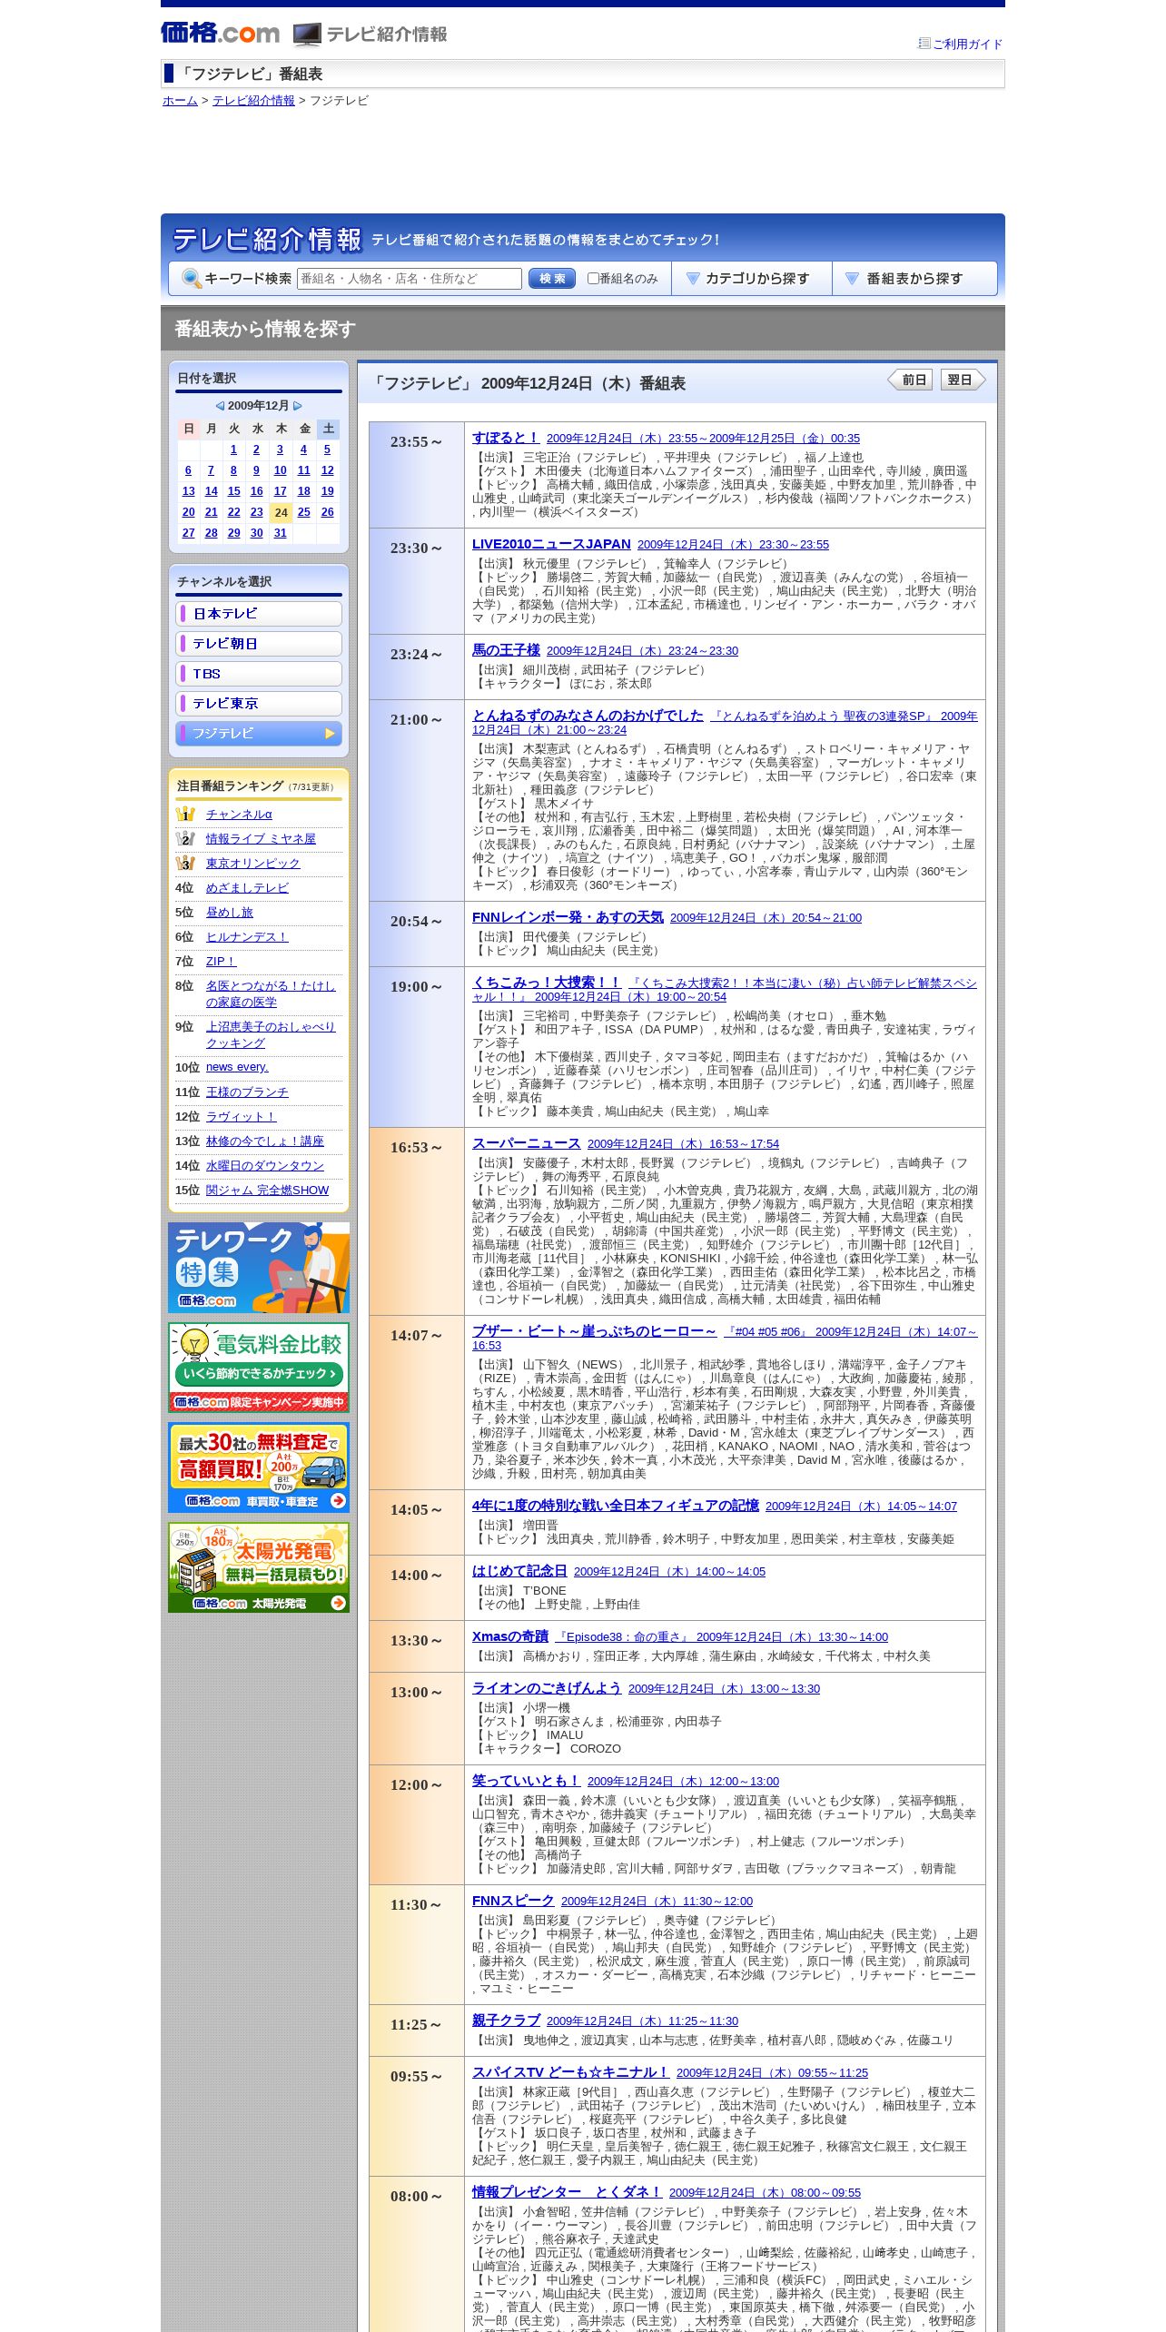The image size is (1166, 2332).
Task: Open ranking link めざましテレビ
Action: (x=247, y=888)
